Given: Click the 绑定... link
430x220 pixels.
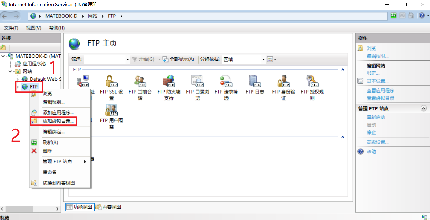Looking at the screenshot, I should (373, 73).
